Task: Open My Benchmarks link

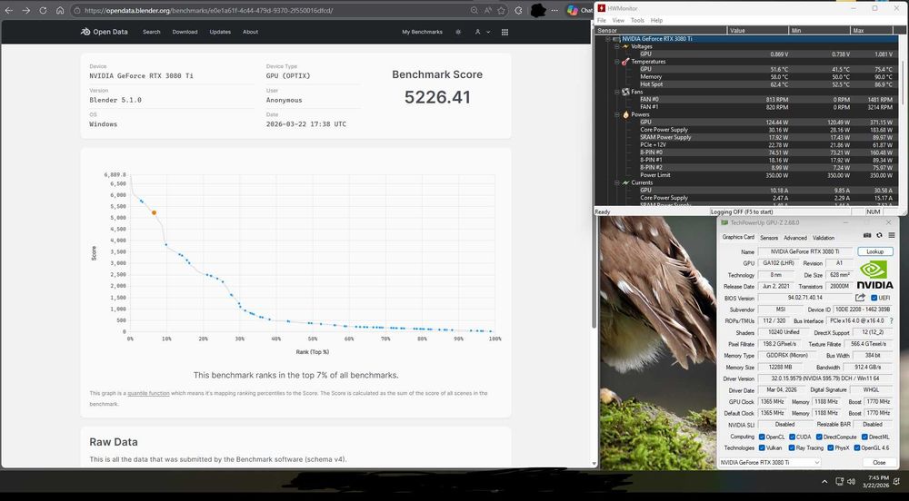Action: 422,32
